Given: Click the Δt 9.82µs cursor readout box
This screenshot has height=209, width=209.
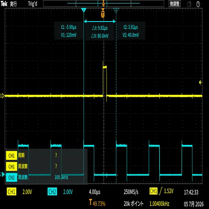Looking at the screenshot, I should click(100, 31).
